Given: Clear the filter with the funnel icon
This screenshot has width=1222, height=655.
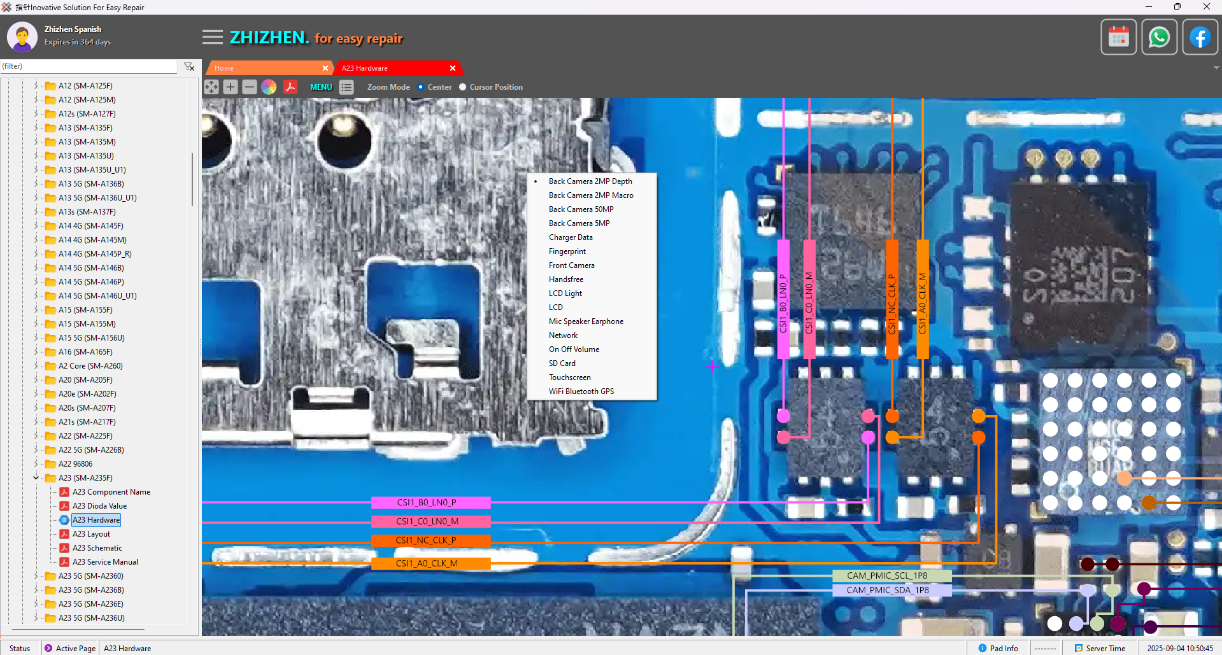Looking at the screenshot, I should tap(189, 66).
